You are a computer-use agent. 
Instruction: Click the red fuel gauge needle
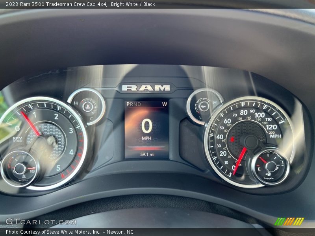pos(263,160)
